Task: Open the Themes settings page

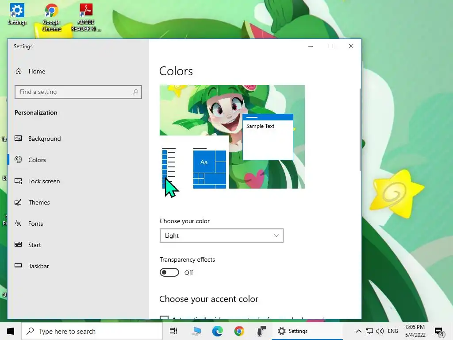Action: (39, 202)
